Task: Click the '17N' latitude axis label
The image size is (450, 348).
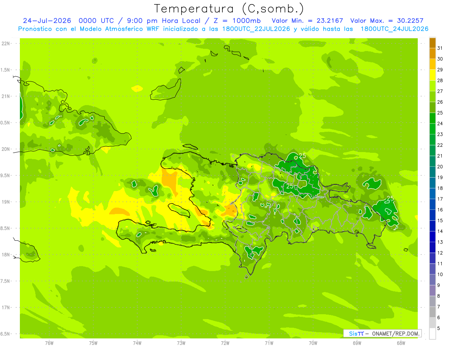Action: (x=6, y=307)
